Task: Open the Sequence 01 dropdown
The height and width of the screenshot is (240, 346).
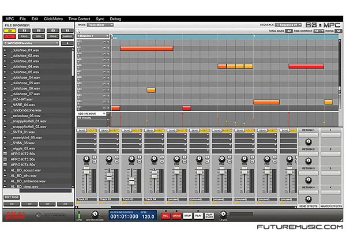Action: point(288,25)
